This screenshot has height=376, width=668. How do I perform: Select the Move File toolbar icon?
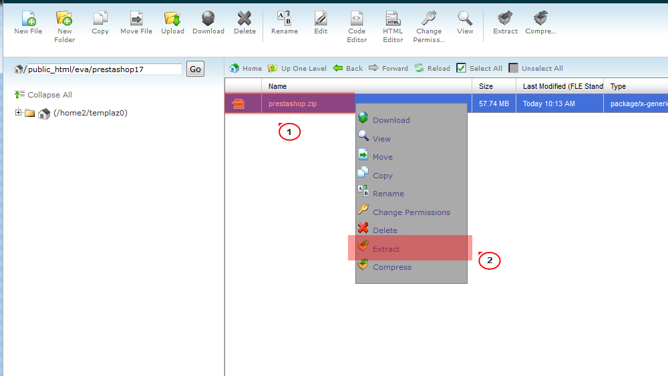click(136, 23)
